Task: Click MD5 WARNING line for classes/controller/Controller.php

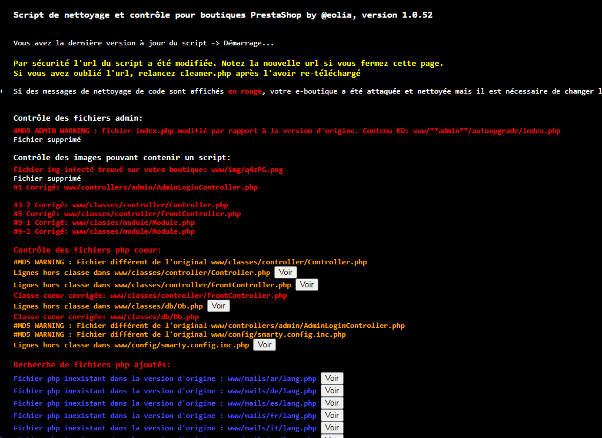Action: 190,262
